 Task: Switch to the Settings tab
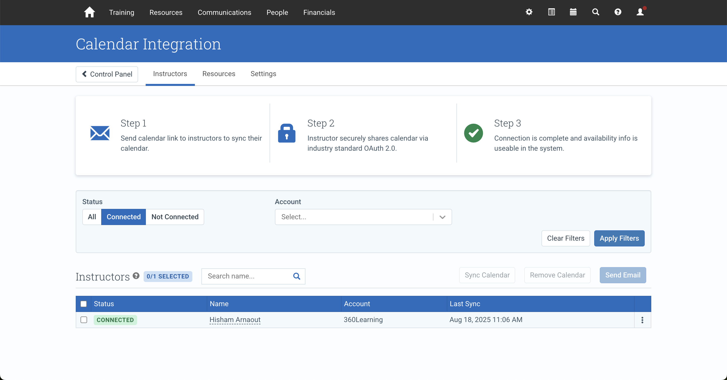click(x=263, y=74)
